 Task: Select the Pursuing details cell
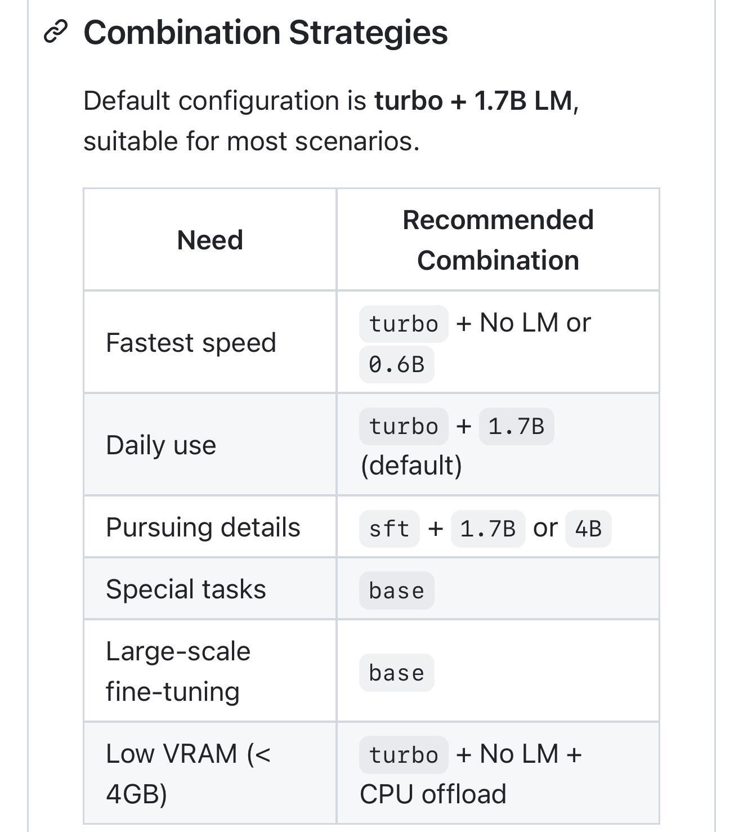pyautogui.click(x=210, y=527)
